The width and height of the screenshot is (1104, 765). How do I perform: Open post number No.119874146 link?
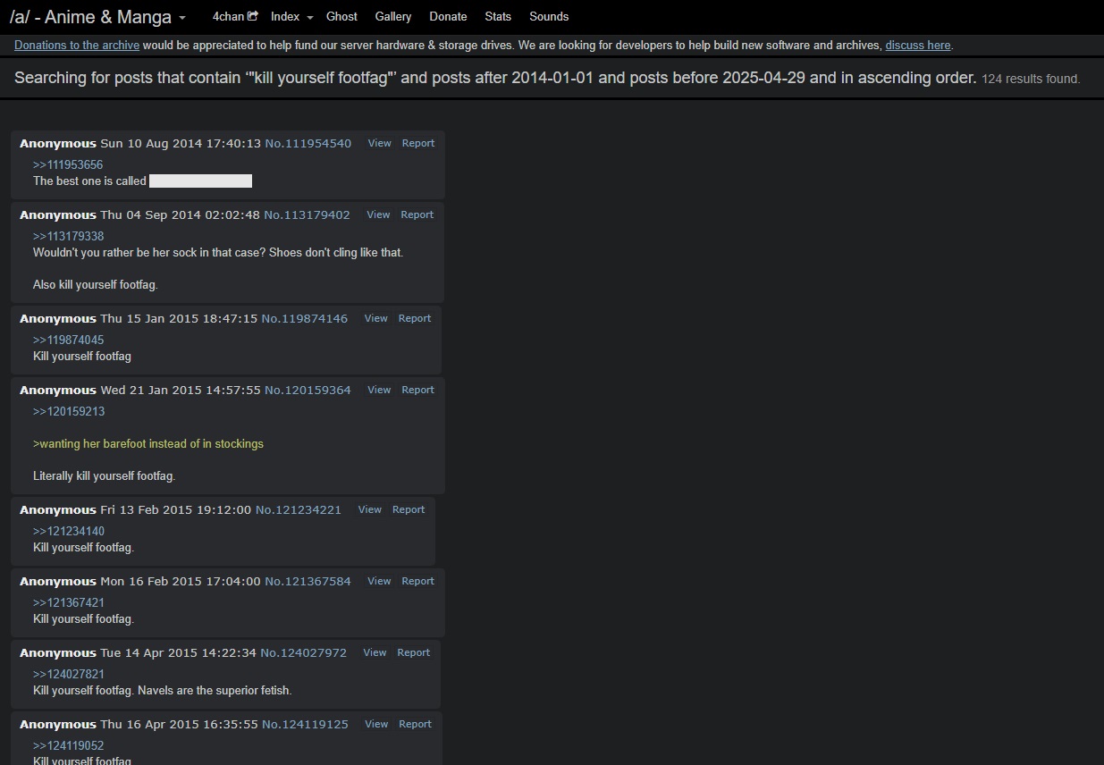pos(305,318)
